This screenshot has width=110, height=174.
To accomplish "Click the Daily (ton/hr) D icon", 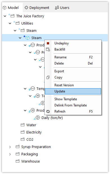I will tap(38, 117).
